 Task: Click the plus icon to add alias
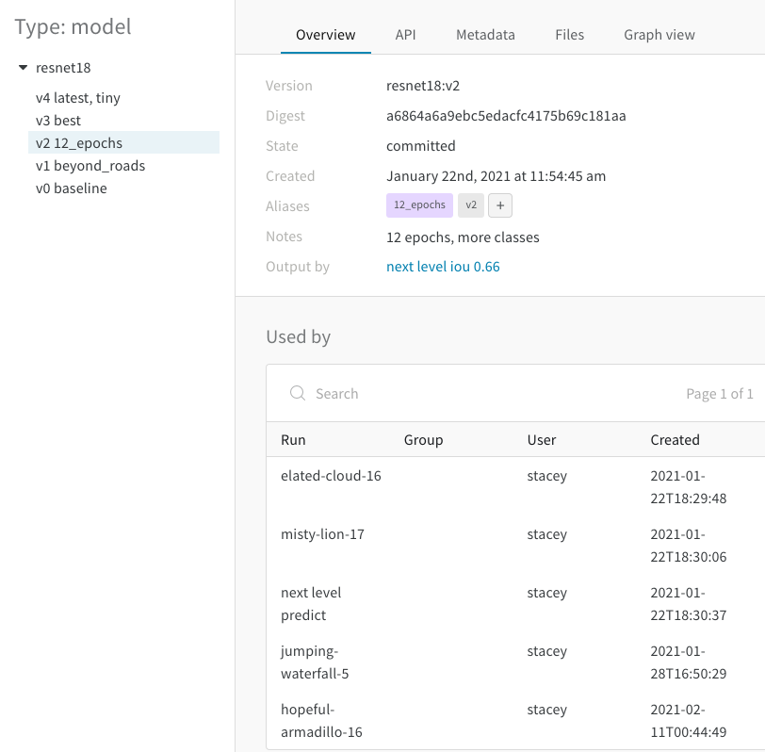coord(500,205)
